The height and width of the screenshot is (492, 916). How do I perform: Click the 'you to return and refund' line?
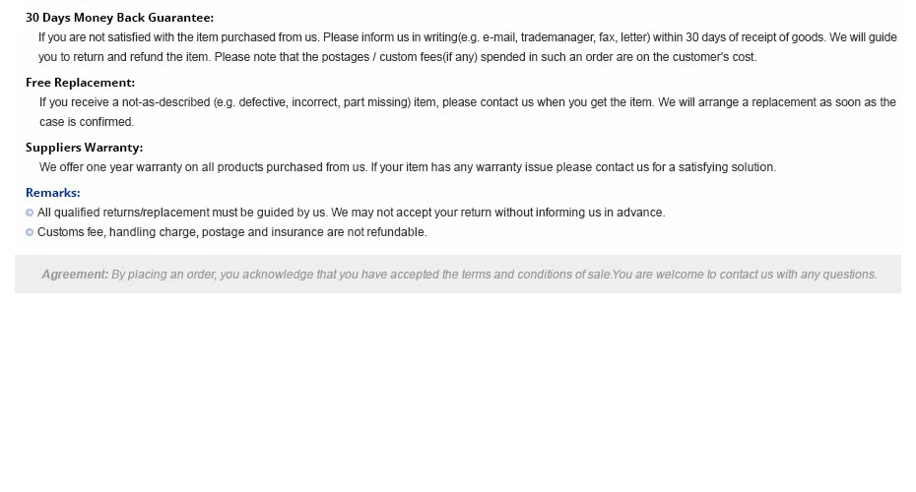click(x=397, y=57)
